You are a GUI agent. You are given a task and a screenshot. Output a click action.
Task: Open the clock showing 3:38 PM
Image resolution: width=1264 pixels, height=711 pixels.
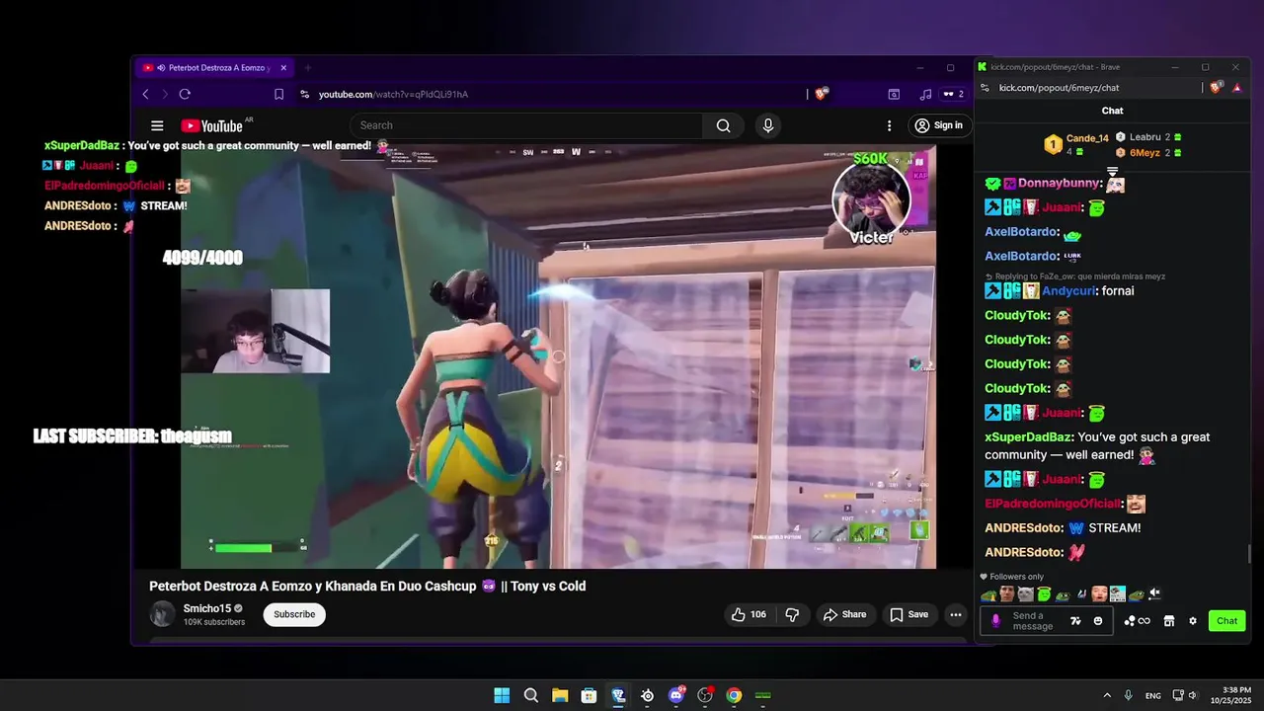[x=1230, y=695]
